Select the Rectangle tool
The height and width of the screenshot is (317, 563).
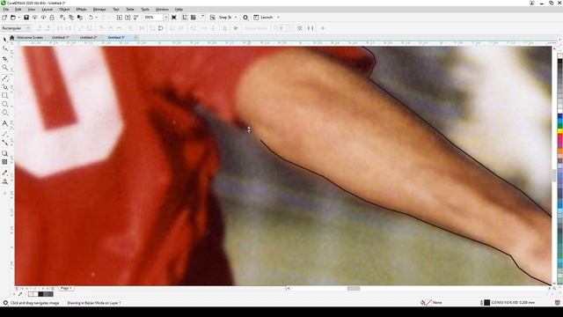click(4, 96)
